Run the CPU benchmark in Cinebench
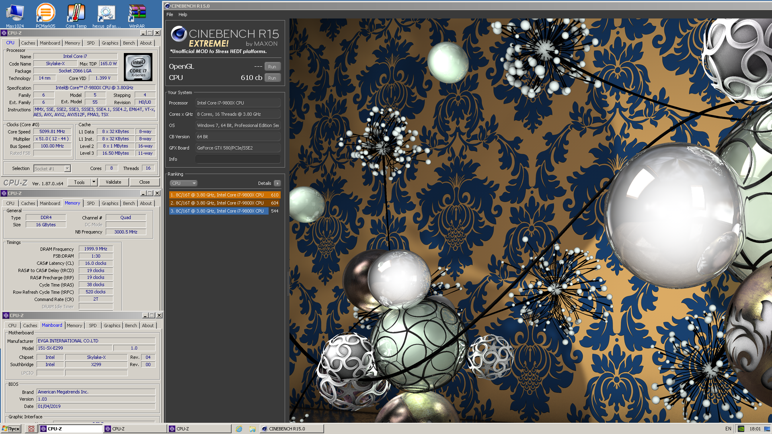Viewport: 772px width, 434px height. [x=272, y=78]
